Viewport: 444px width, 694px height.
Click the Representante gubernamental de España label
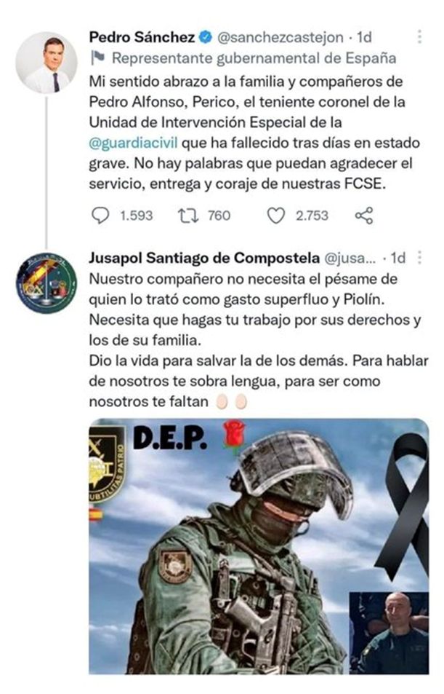(x=254, y=58)
